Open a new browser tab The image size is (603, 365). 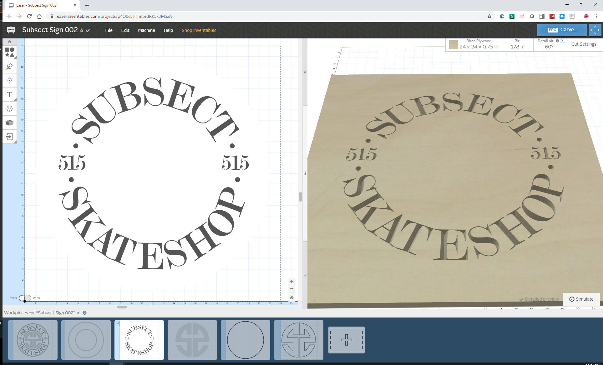87,5
